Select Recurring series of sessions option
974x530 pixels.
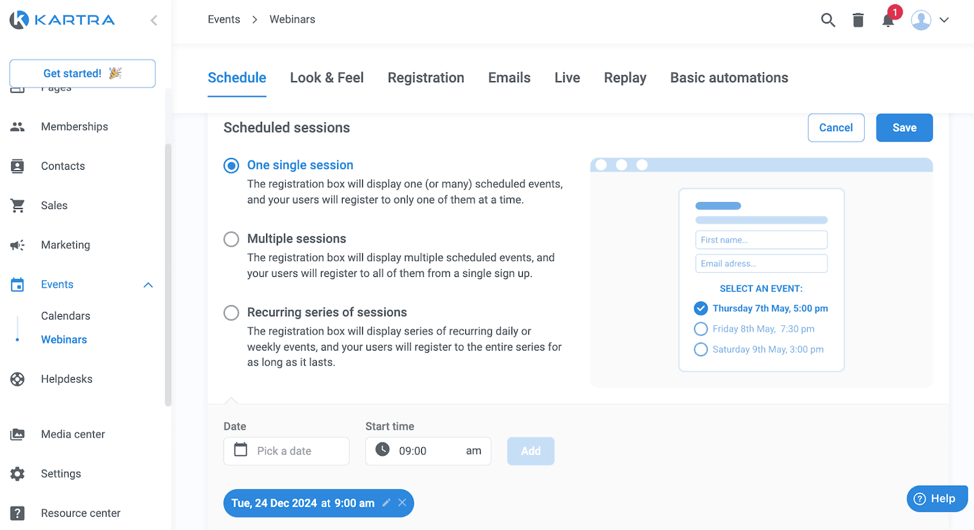pos(231,313)
